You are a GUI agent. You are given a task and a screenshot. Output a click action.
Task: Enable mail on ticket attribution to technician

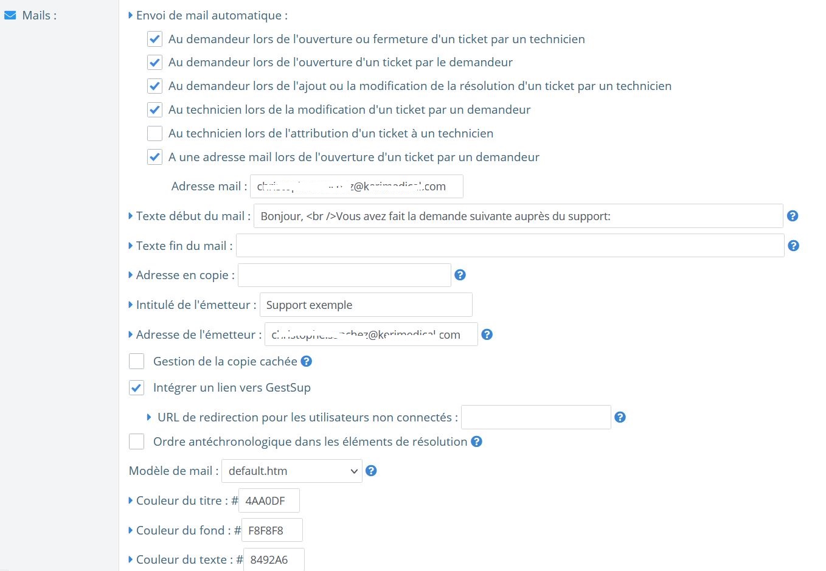154,133
